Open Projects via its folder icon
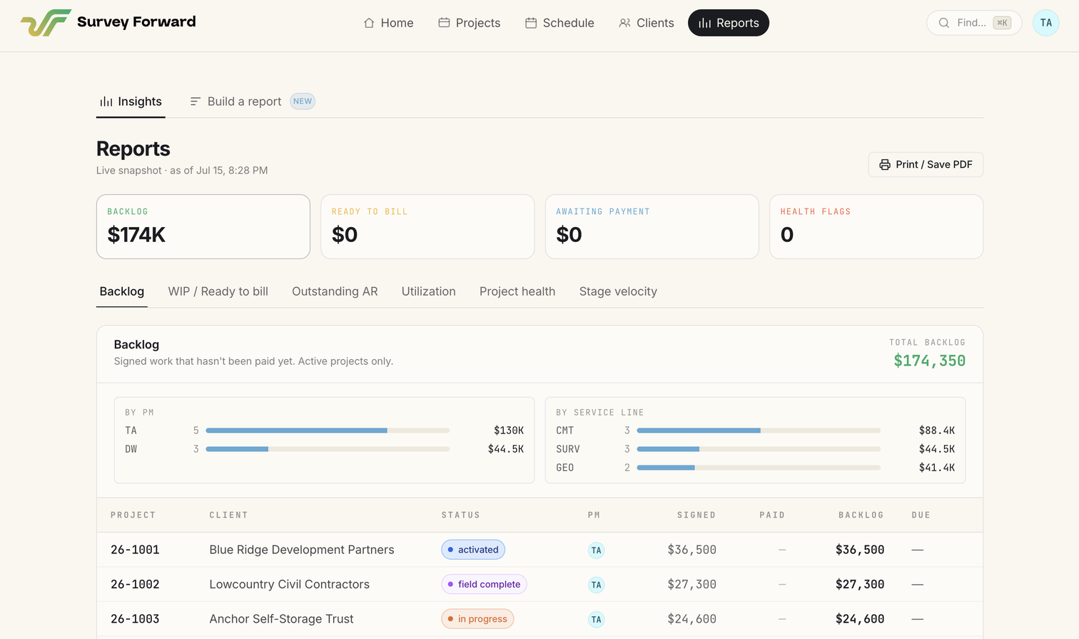 click(444, 23)
